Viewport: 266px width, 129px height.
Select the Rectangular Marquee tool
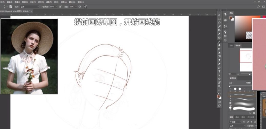point(219,19)
